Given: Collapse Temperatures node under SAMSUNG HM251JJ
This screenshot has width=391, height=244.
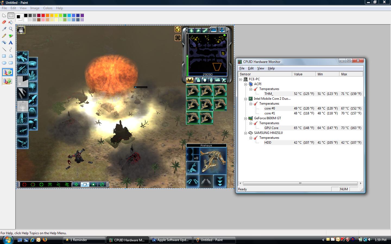Looking at the screenshot, I should click(251, 138).
